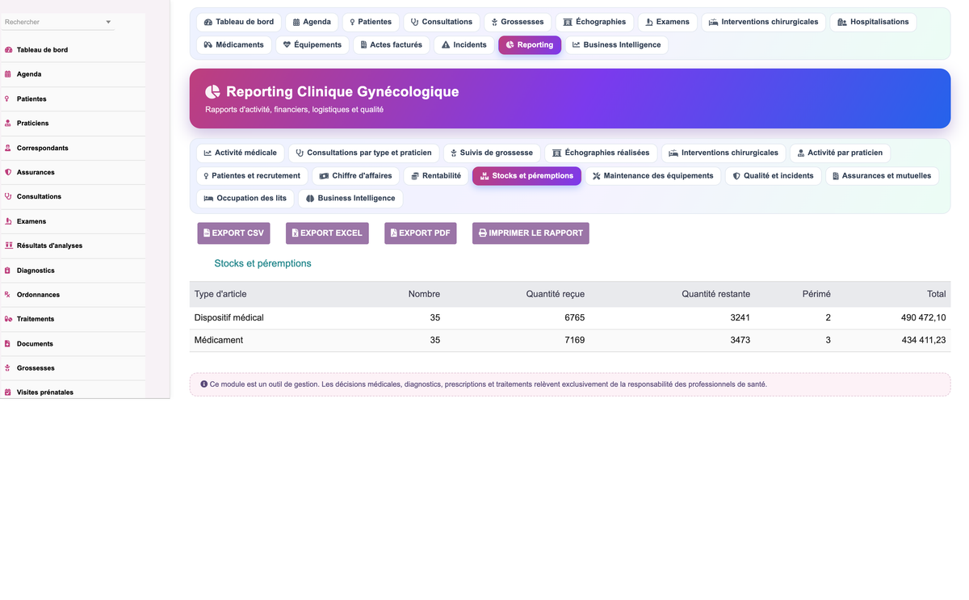Click the Excel file icon on Export Excel
The width and height of the screenshot is (969, 600).
[x=295, y=233]
